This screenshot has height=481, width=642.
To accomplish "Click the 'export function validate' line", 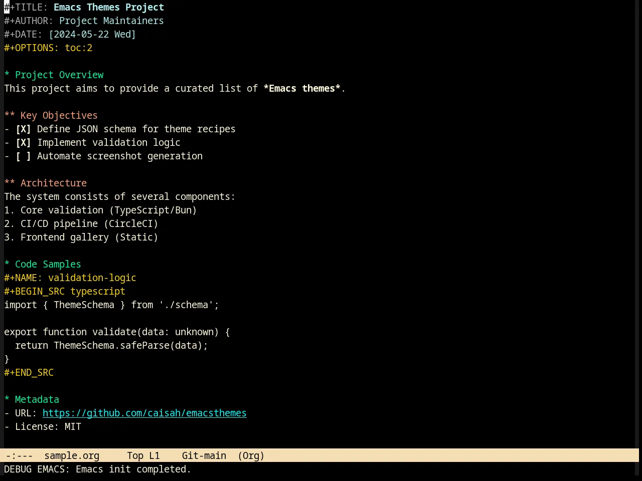I will 117,332.
